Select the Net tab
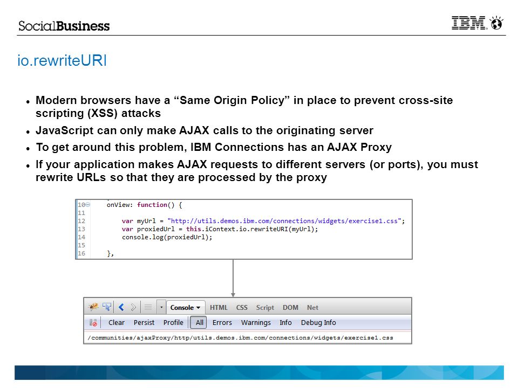518x388 pixels. (312, 307)
